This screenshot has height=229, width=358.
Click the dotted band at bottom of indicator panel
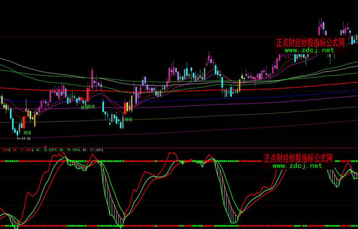(x=165, y=226)
